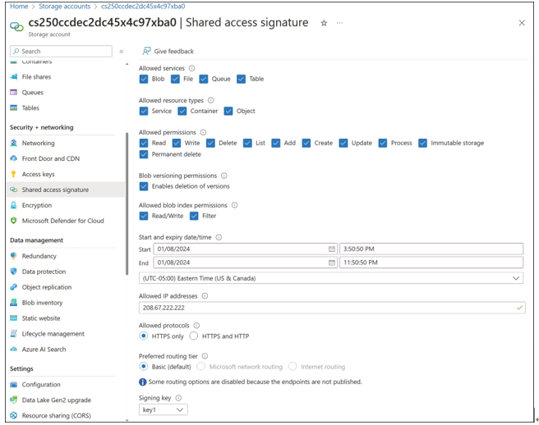Click the Redundancy icon
The image size is (539, 425).
(14, 256)
